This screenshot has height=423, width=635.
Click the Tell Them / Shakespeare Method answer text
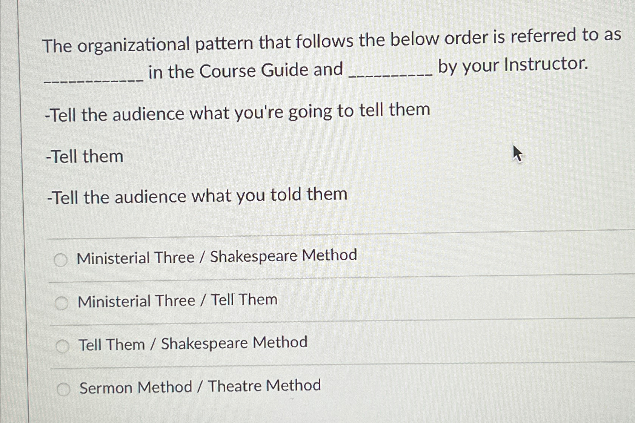(x=192, y=342)
